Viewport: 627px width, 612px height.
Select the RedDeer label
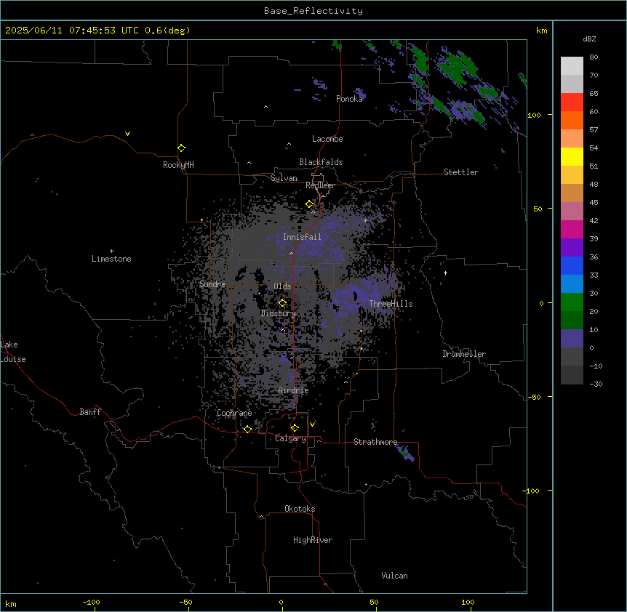(320, 185)
